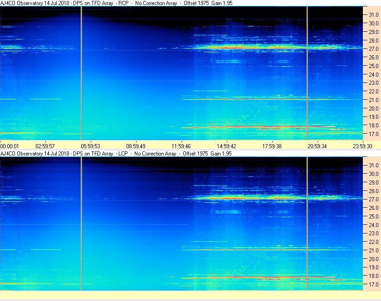
Task: Click the 08:59:49 time label
Action: (x=136, y=146)
